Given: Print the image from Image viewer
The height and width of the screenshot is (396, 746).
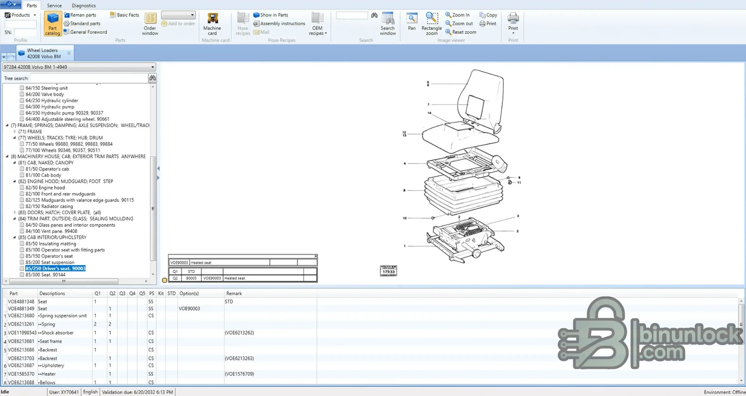Looking at the screenshot, I should (488, 23).
